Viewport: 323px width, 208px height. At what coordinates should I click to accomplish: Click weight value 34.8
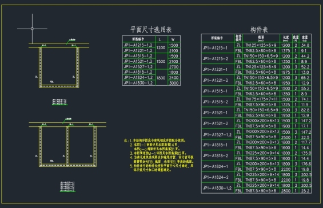tap(305, 45)
